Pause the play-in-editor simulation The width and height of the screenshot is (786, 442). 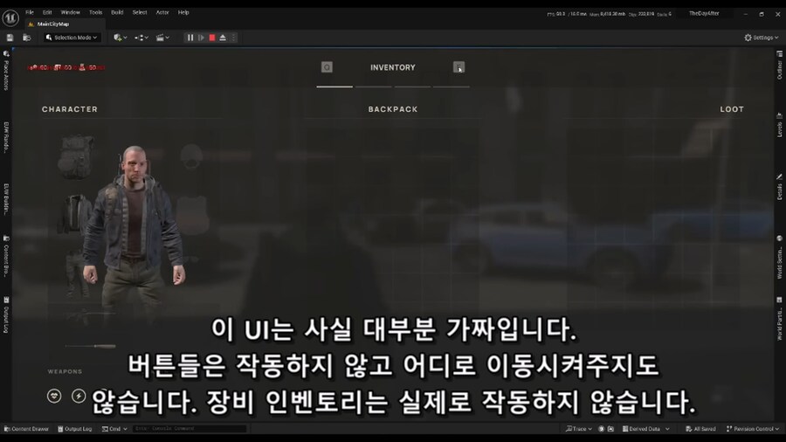(190, 38)
